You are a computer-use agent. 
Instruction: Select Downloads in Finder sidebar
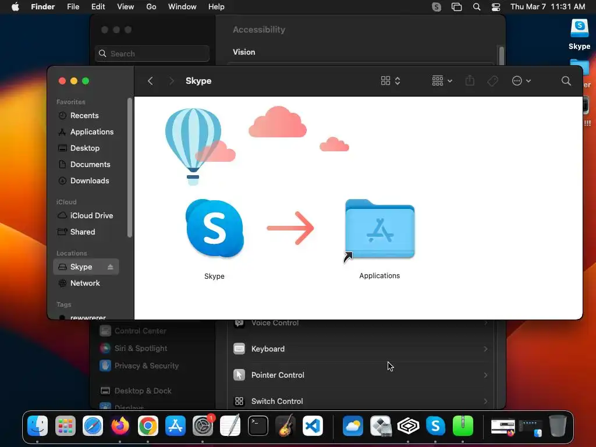click(x=86, y=181)
